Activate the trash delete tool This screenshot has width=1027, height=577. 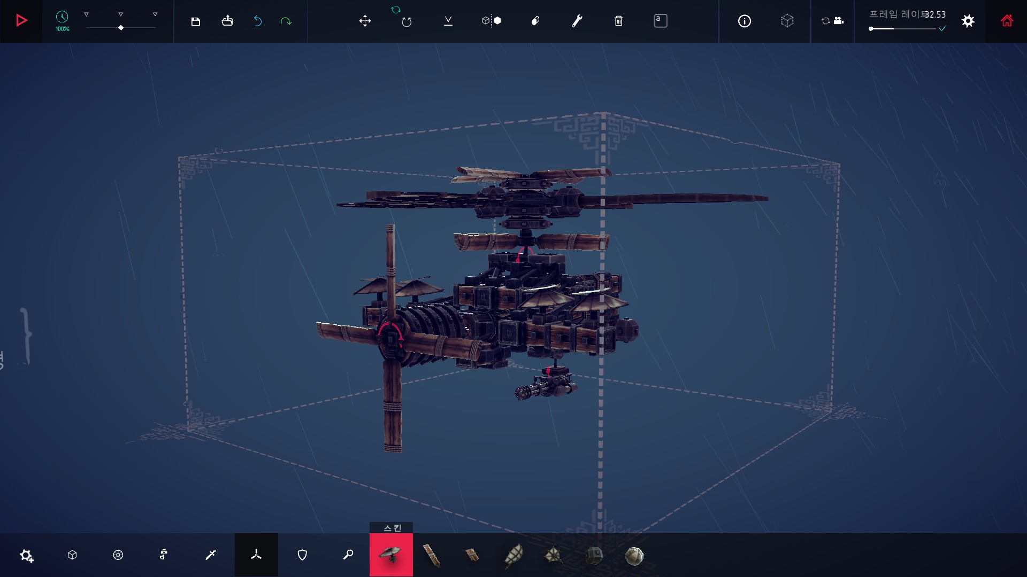(618, 21)
